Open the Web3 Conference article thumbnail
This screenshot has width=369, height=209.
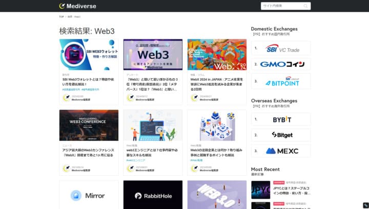pyautogui.click(x=89, y=125)
